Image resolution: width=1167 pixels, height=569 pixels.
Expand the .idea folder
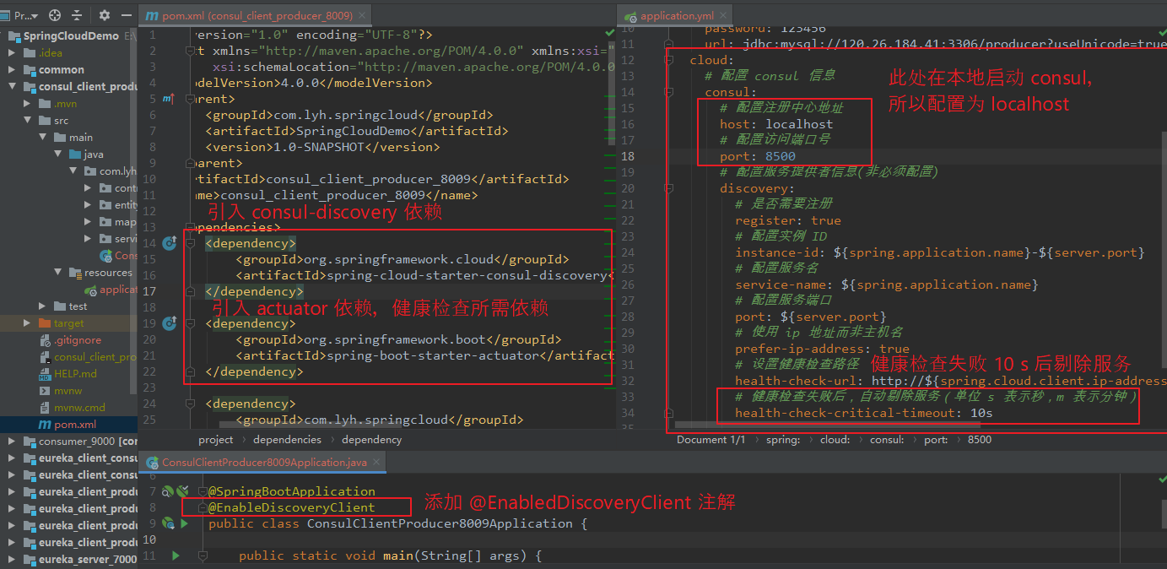[12, 53]
